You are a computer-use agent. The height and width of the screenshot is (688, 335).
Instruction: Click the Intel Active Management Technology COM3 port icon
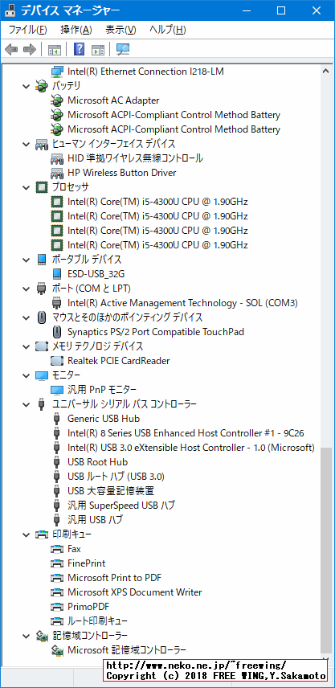click(x=56, y=303)
